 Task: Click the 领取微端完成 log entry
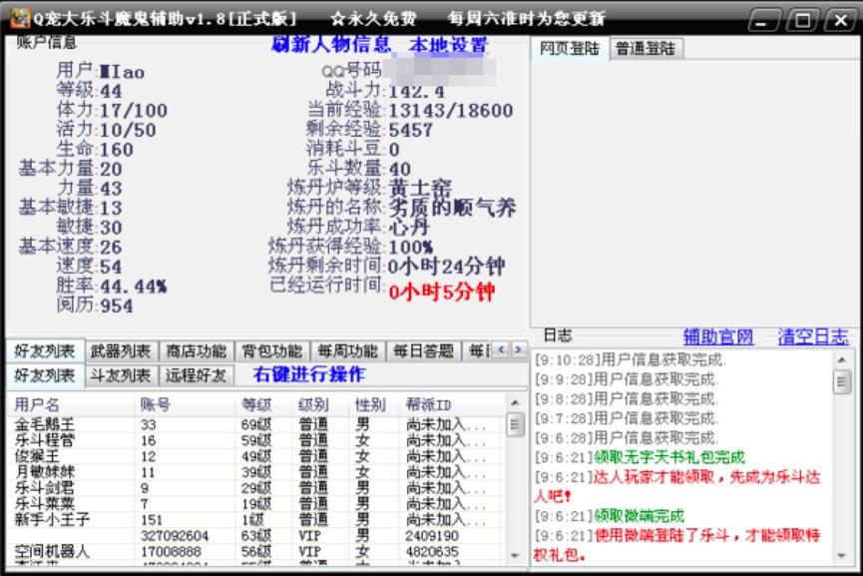tap(610, 516)
